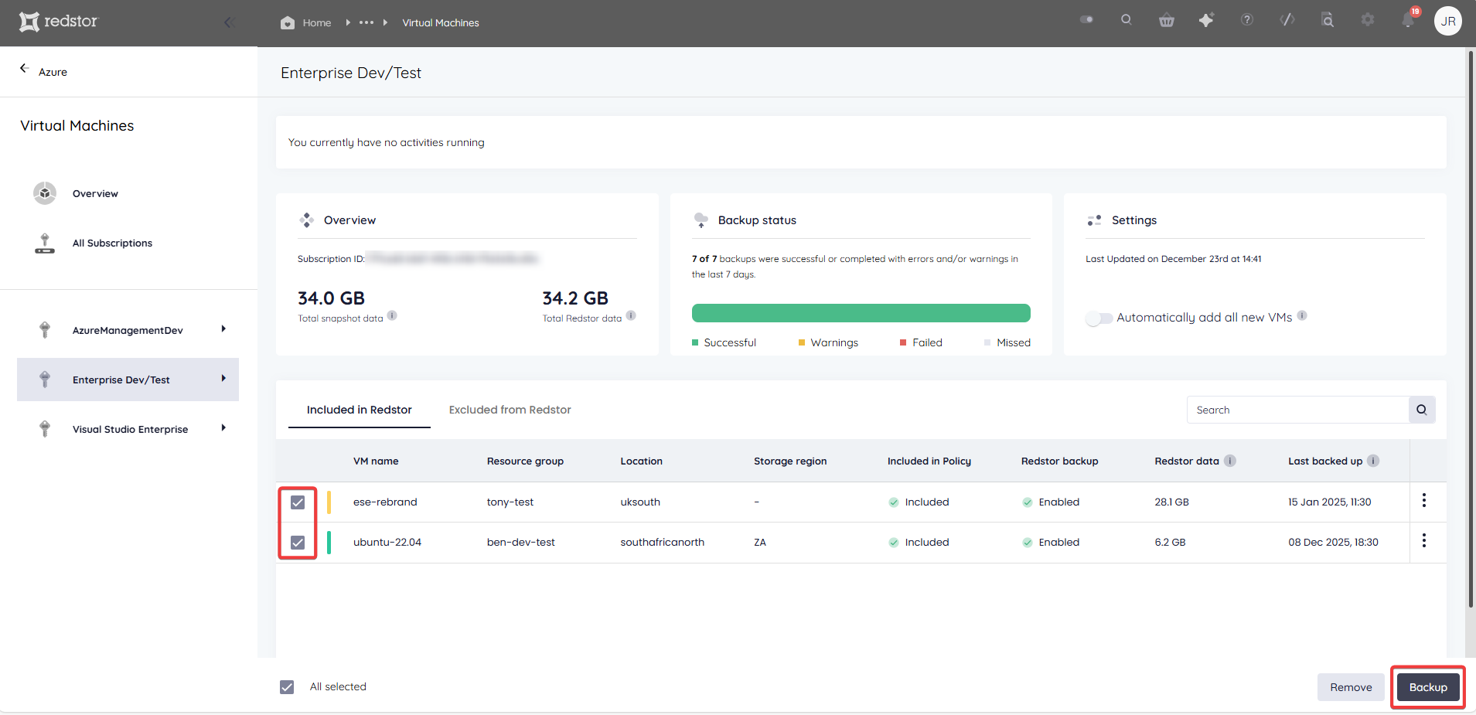The width and height of the screenshot is (1476, 715).
Task: Open the Home breadcrumb
Action: click(306, 22)
